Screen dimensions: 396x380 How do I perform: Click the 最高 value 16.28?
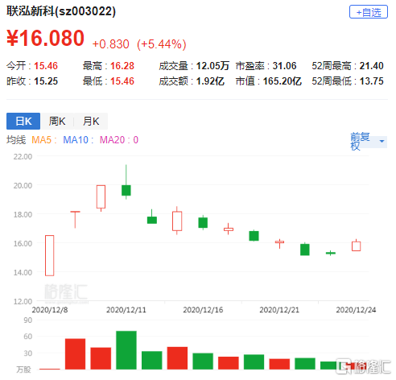(122, 66)
